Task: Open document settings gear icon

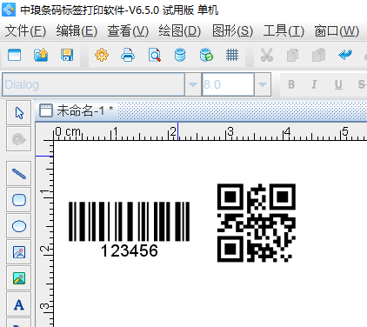Action: [x=102, y=55]
